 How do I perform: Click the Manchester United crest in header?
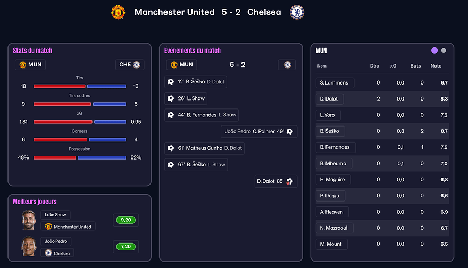tap(118, 12)
